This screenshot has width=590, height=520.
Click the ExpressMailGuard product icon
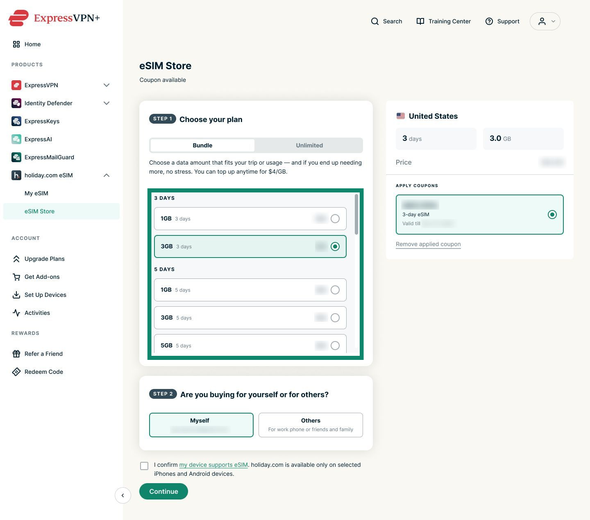point(16,157)
